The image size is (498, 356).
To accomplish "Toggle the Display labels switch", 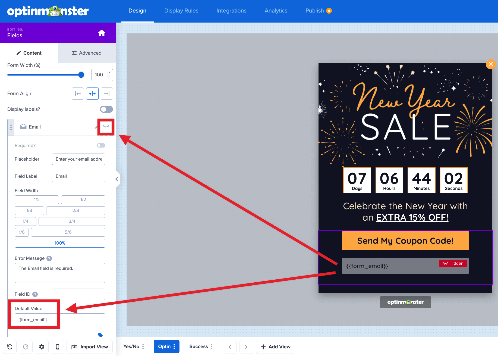I will pos(106,109).
